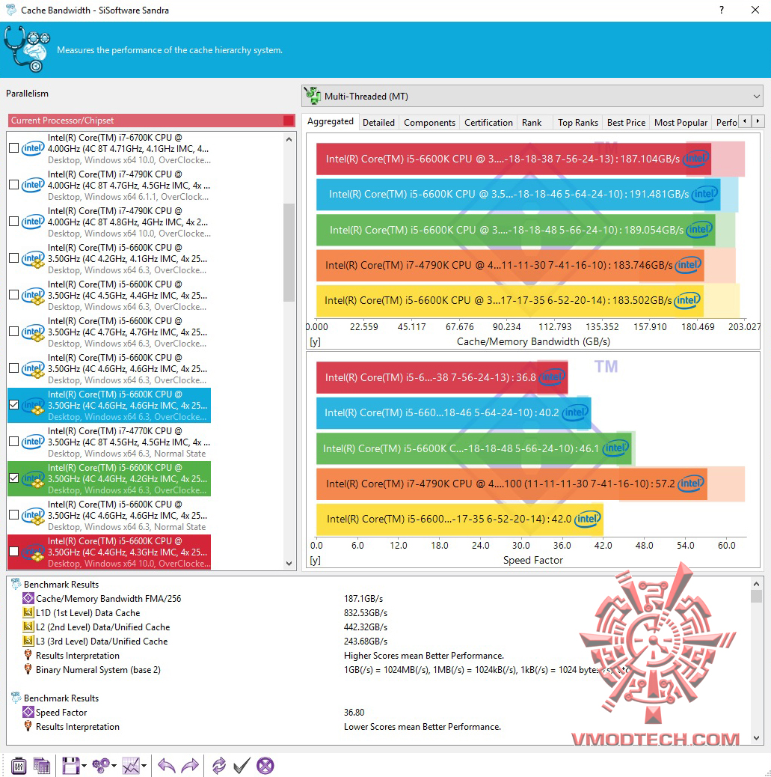This screenshot has width=771, height=777.
Task: Click the floppy disk save icon
Action: pyautogui.click(x=70, y=766)
